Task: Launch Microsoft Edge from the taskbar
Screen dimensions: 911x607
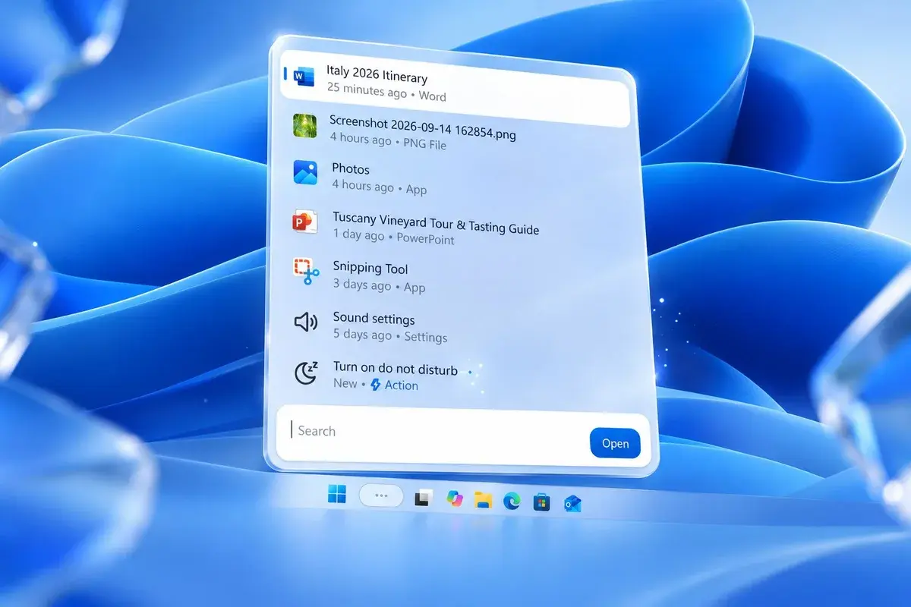Action: pos(512,501)
